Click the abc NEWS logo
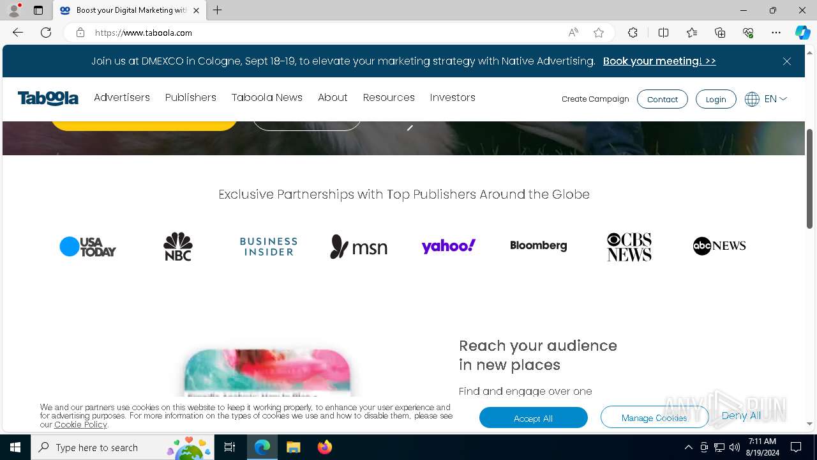Image resolution: width=817 pixels, height=460 pixels. [x=719, y=246]
